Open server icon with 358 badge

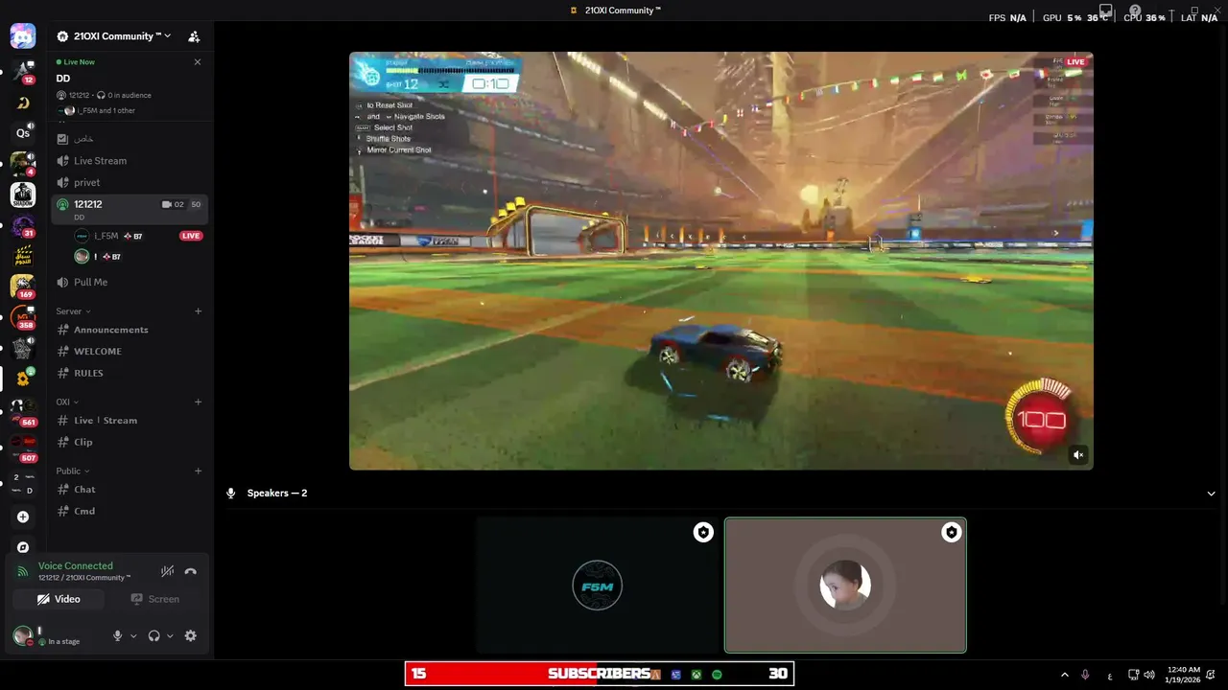pyautogui.click(x=23, y=317)
